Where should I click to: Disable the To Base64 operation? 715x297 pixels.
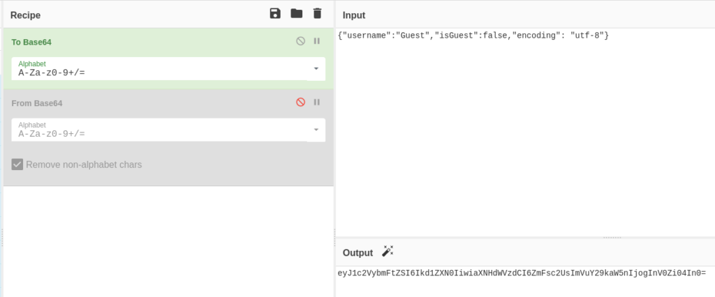pos(300,42)
